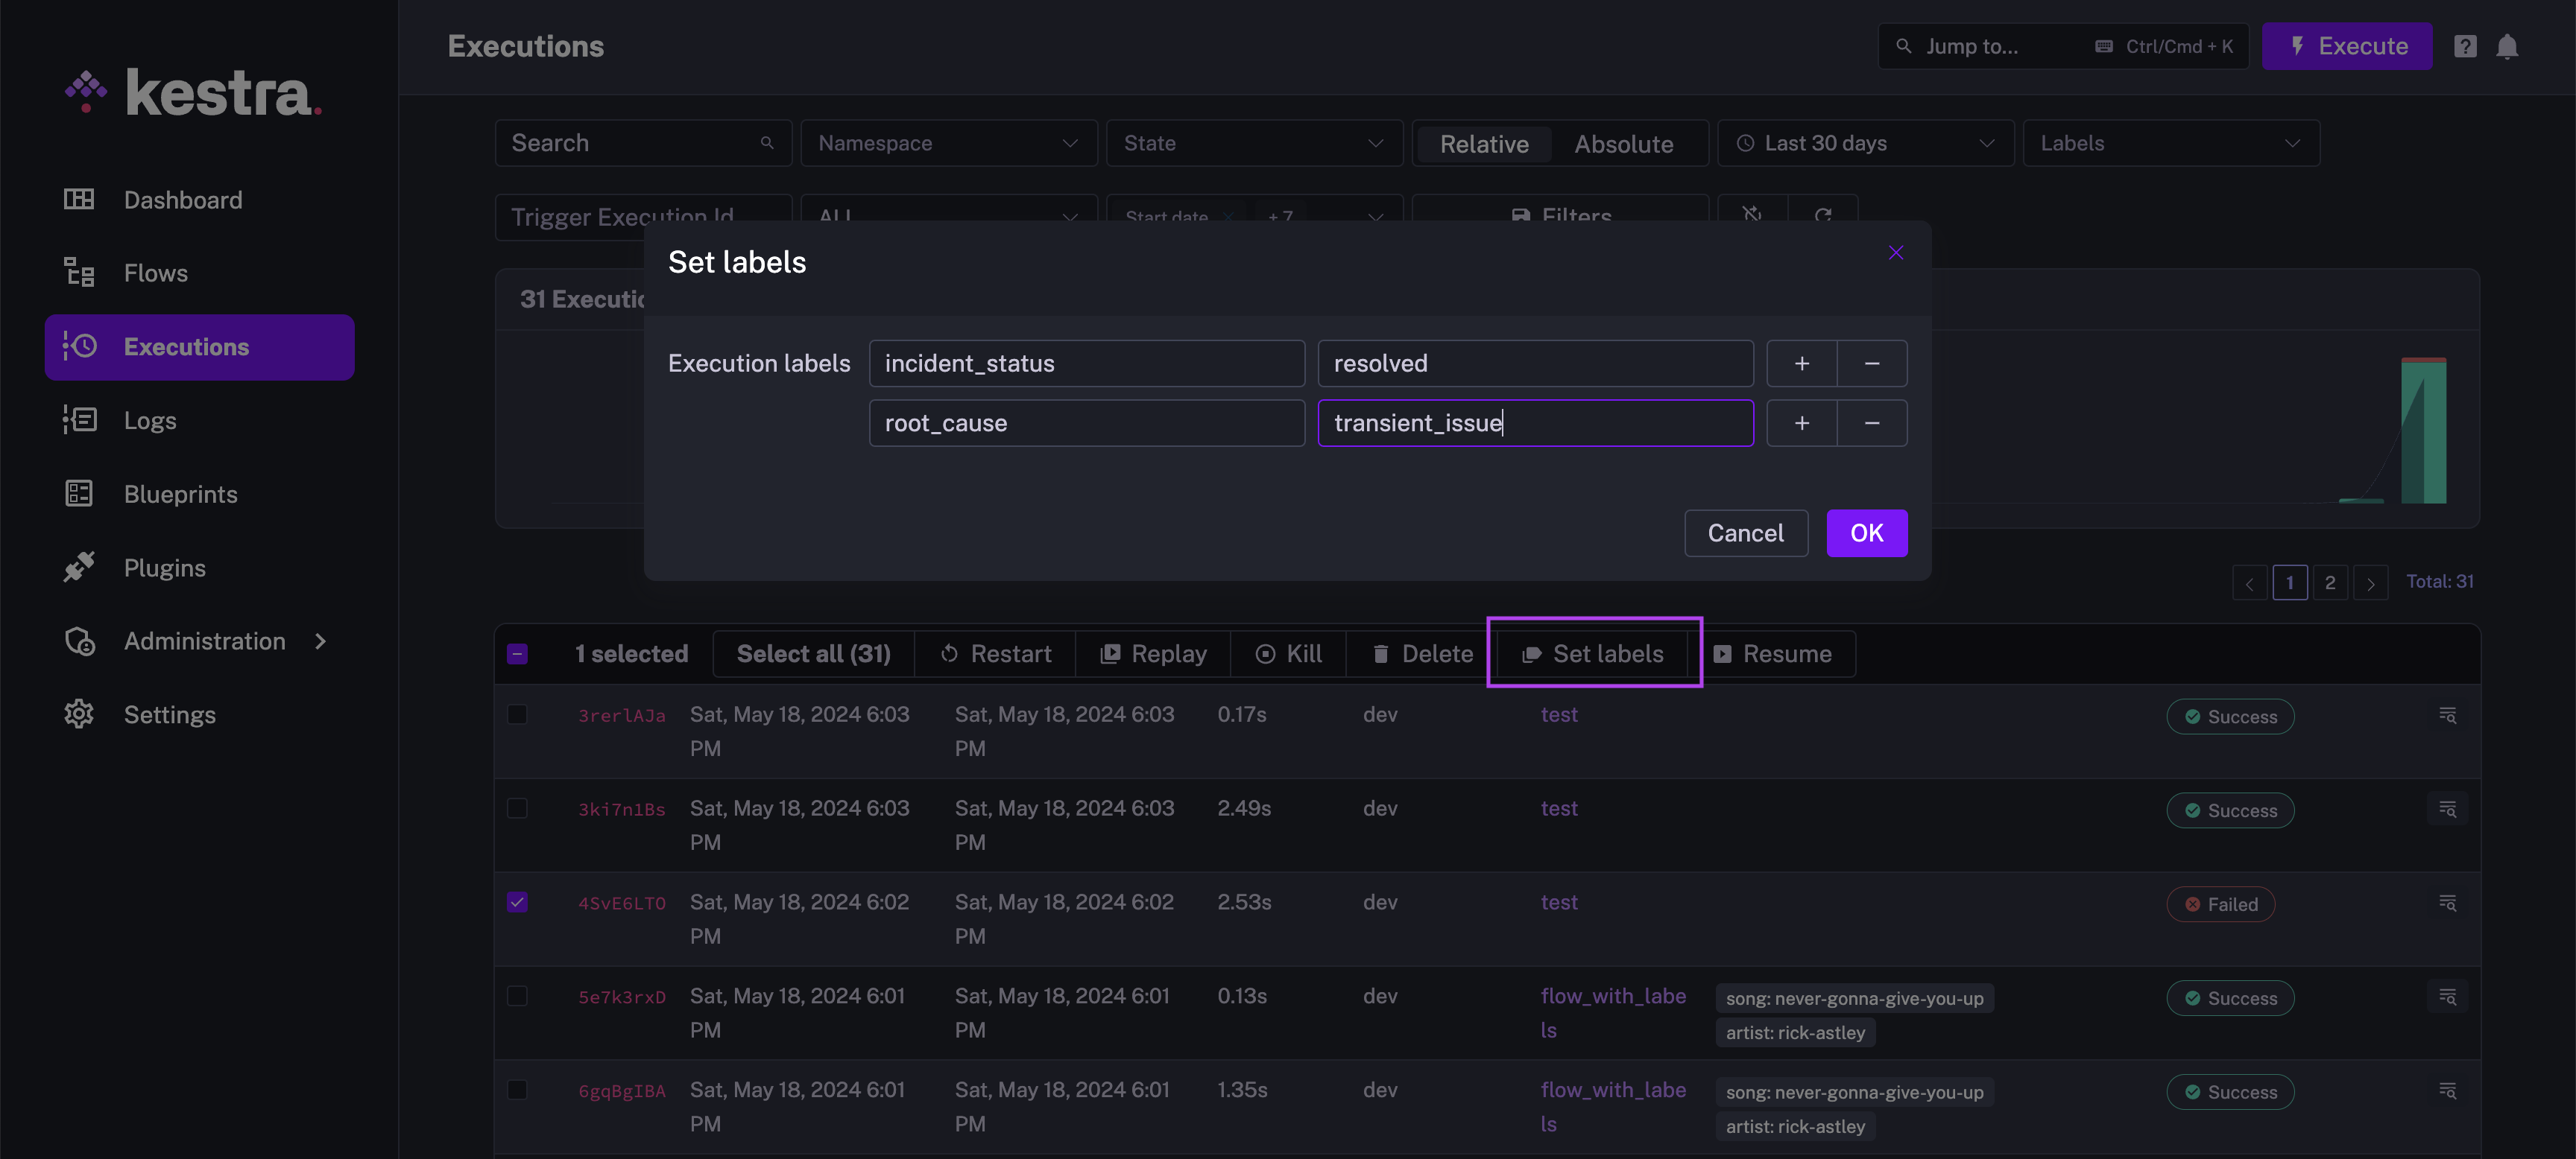The width and height of the screenshot is (2576, 1159).
Task: Open the Namespace dropdown
Action: [948, 144]
